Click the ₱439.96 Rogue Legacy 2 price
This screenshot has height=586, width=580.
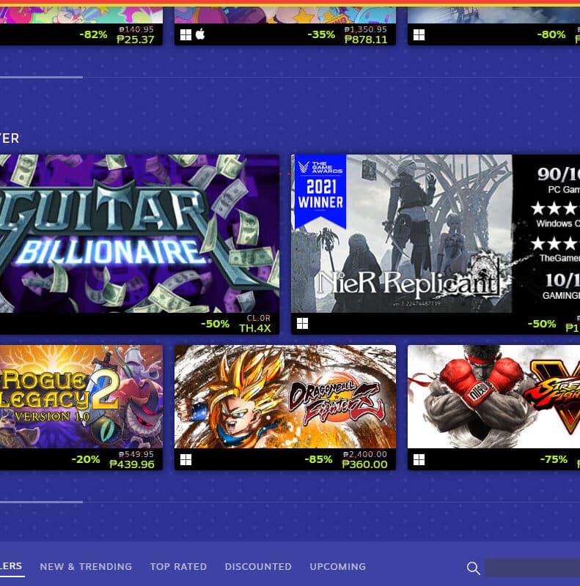(x=132, y=464)
